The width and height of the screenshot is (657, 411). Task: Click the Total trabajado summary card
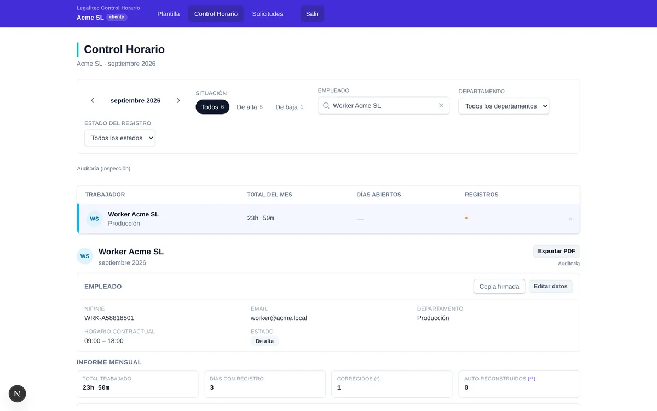pos(137,384)
